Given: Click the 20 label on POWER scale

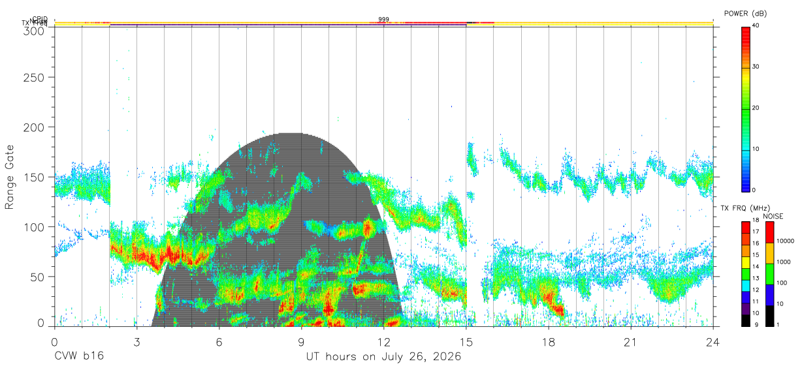Looking at the screenshot, I should [x=756, y=108].
